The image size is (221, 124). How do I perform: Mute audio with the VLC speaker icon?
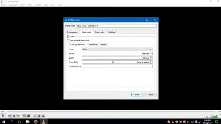click(206, 117)
